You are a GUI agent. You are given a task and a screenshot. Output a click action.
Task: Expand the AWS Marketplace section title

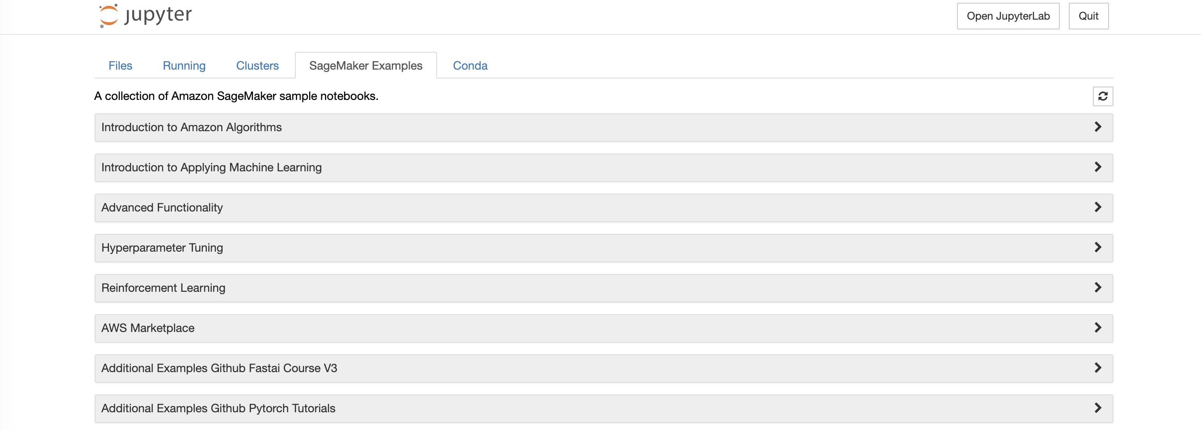(x=147, y=328)
